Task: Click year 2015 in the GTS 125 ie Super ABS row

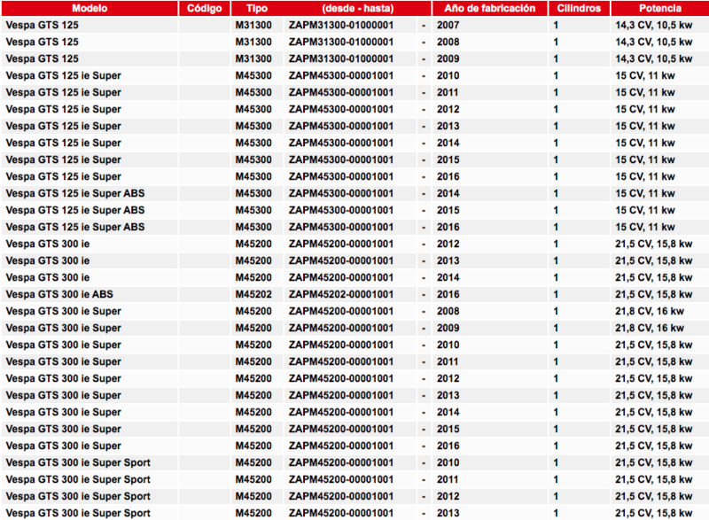Action: 448,210
